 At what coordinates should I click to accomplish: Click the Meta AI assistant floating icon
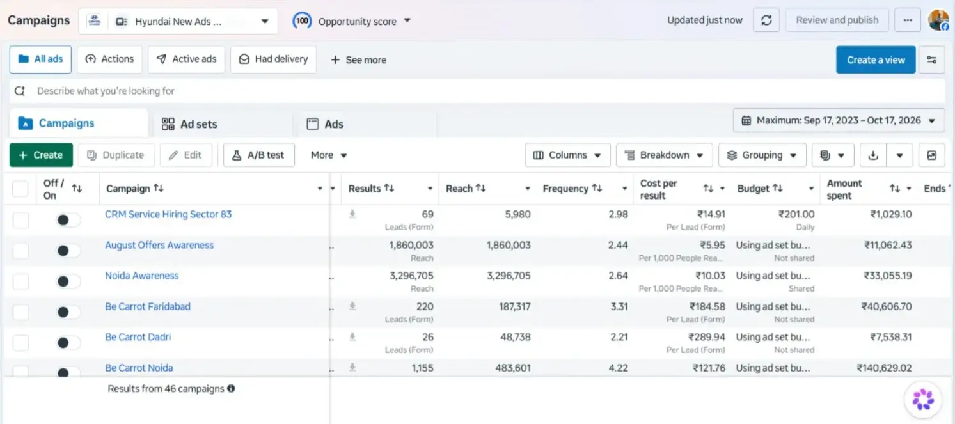click(x=923, y=400)
